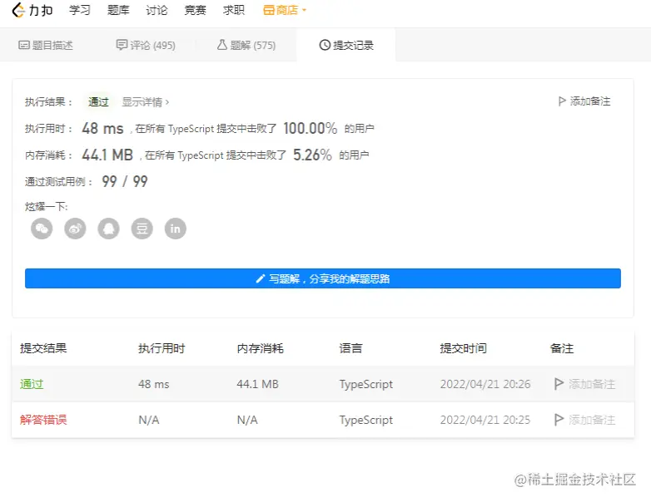651x502 pixels.
Task: Click 2022/04/21 20:25 timestamp
Action: (x=485, y=420)
